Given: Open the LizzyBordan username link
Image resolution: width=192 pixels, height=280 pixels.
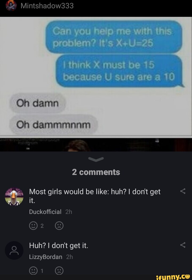Looking at the screenshot, I should [46, 257].
